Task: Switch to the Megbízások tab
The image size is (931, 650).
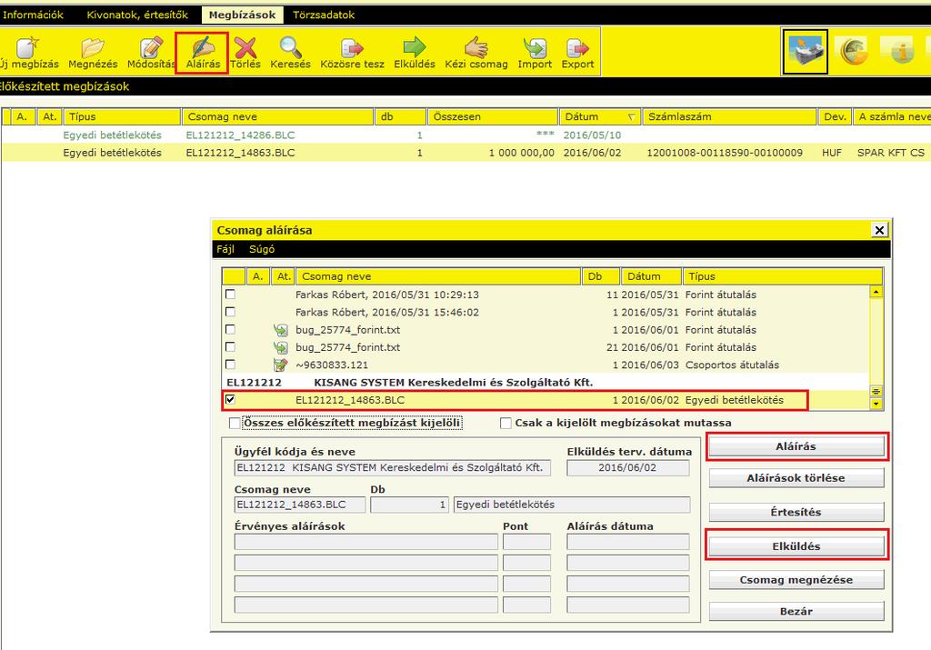Action: pyautogui.click(x=242, y=15)
